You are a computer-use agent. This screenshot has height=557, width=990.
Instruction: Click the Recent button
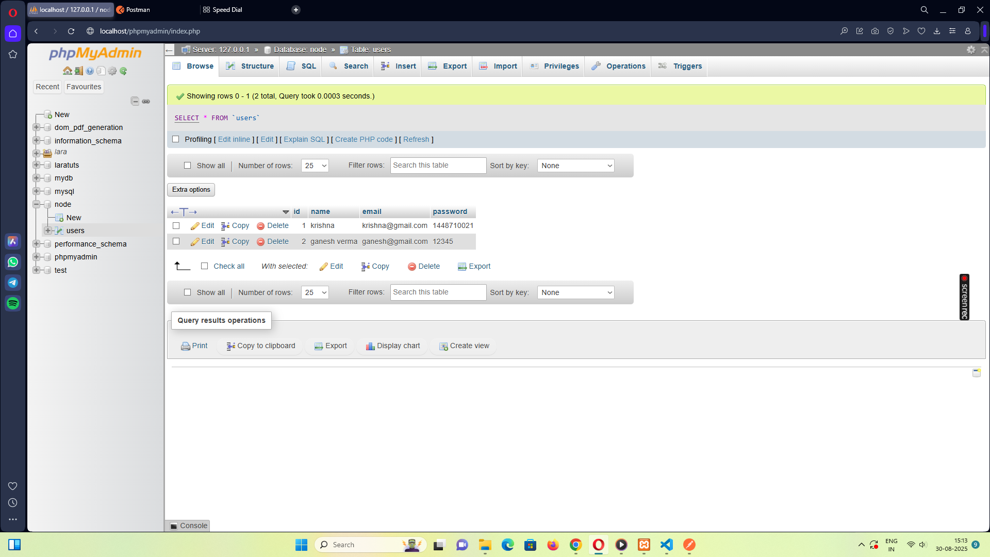click(x=47, y=87)
